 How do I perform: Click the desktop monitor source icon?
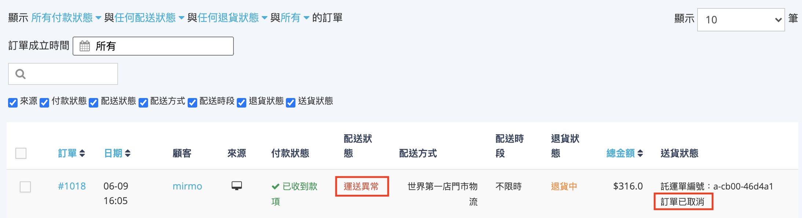(237, 186)
